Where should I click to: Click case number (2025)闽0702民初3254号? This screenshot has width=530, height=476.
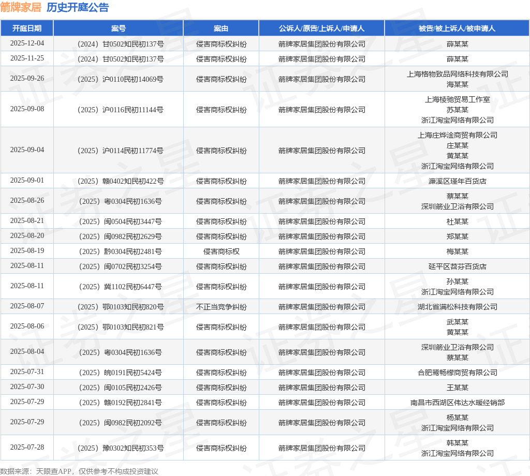(x=121, y=266)
